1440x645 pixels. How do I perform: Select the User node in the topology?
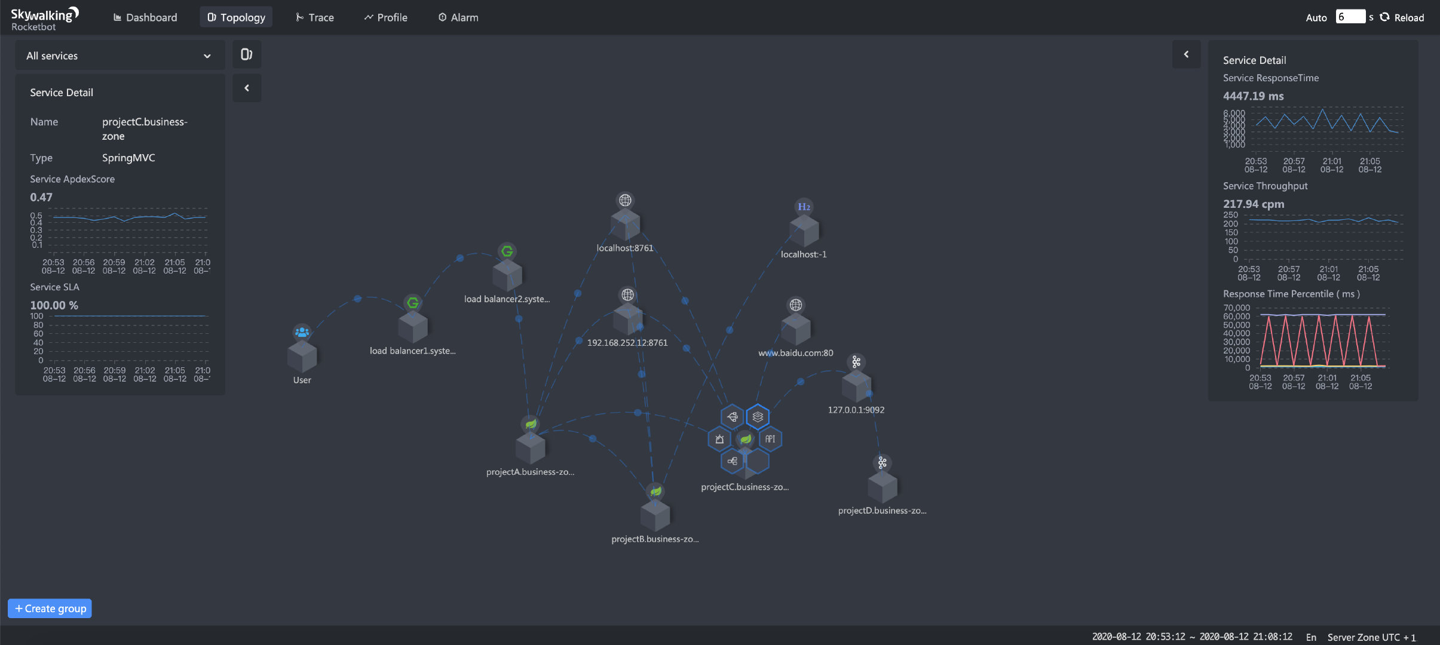[302, 356]
